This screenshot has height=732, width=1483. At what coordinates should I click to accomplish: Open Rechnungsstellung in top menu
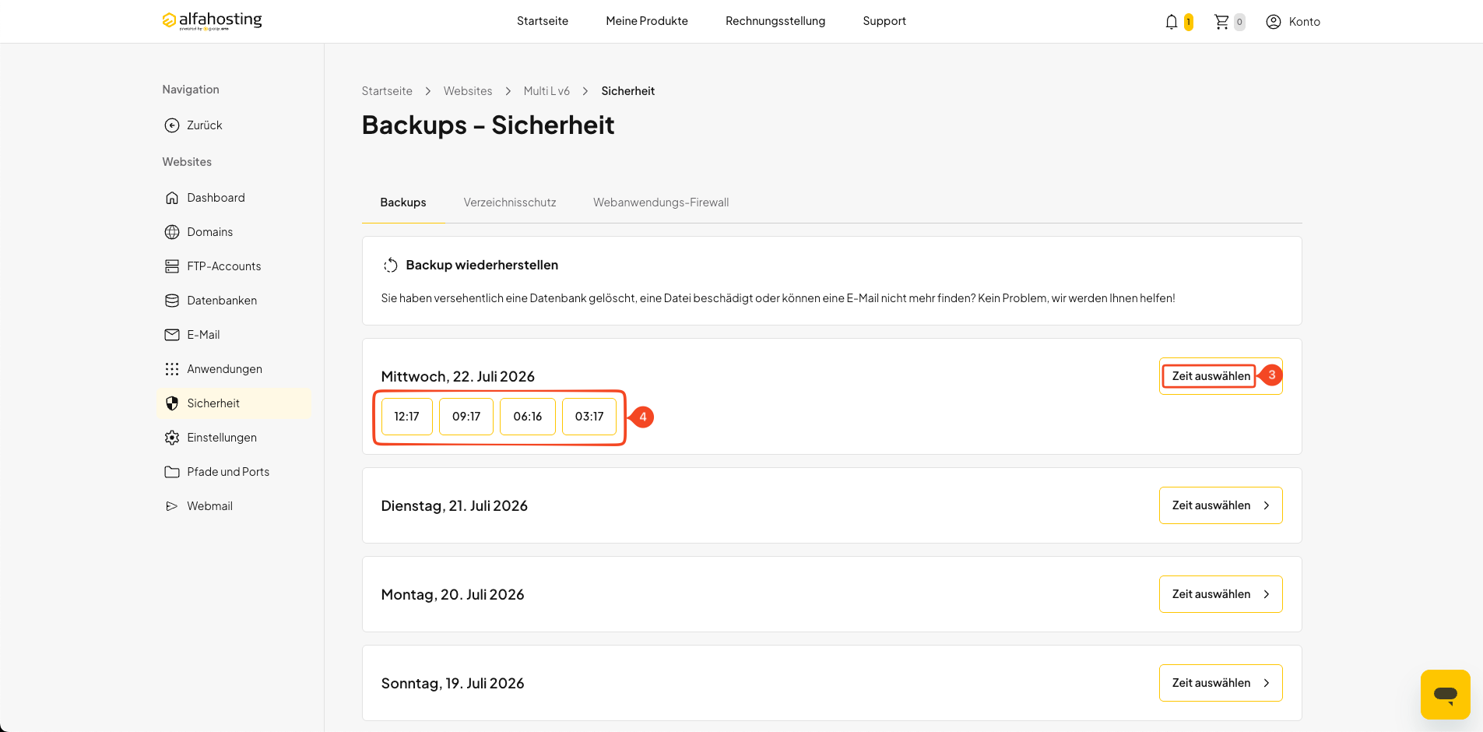775,21
